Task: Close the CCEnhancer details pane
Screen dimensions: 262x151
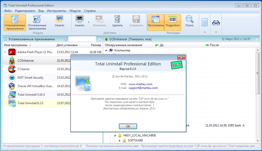Action: (257, 39)
